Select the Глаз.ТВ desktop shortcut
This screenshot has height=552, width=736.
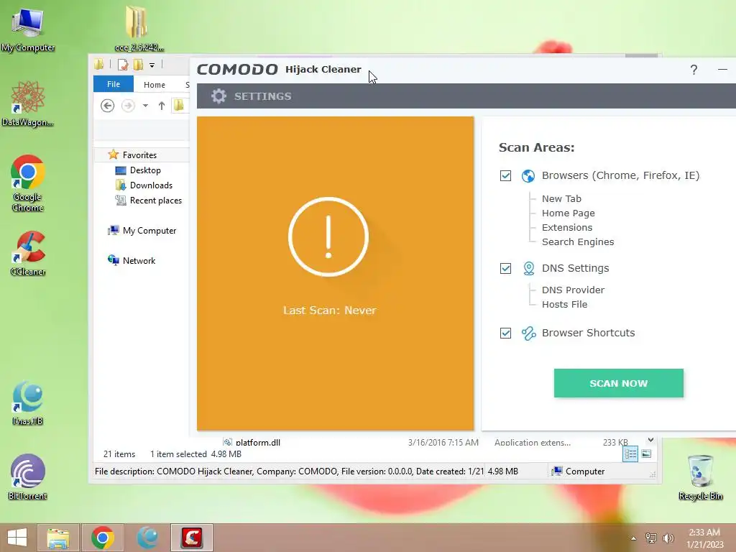(28, 402)
